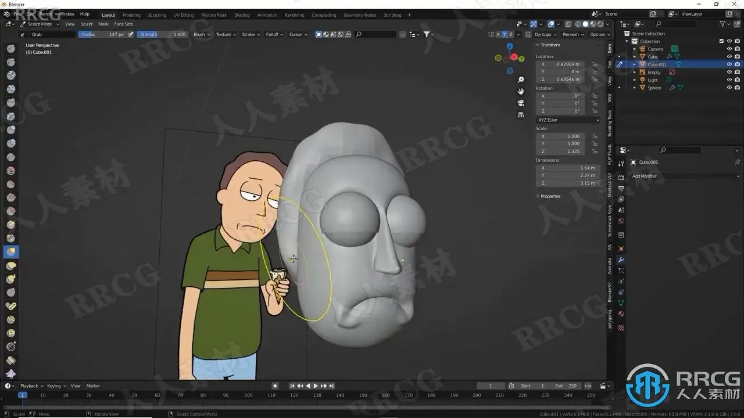Viewport: 744px width, 418px height.
Task: Open the sidebar Tool tab
Action: 610,64
